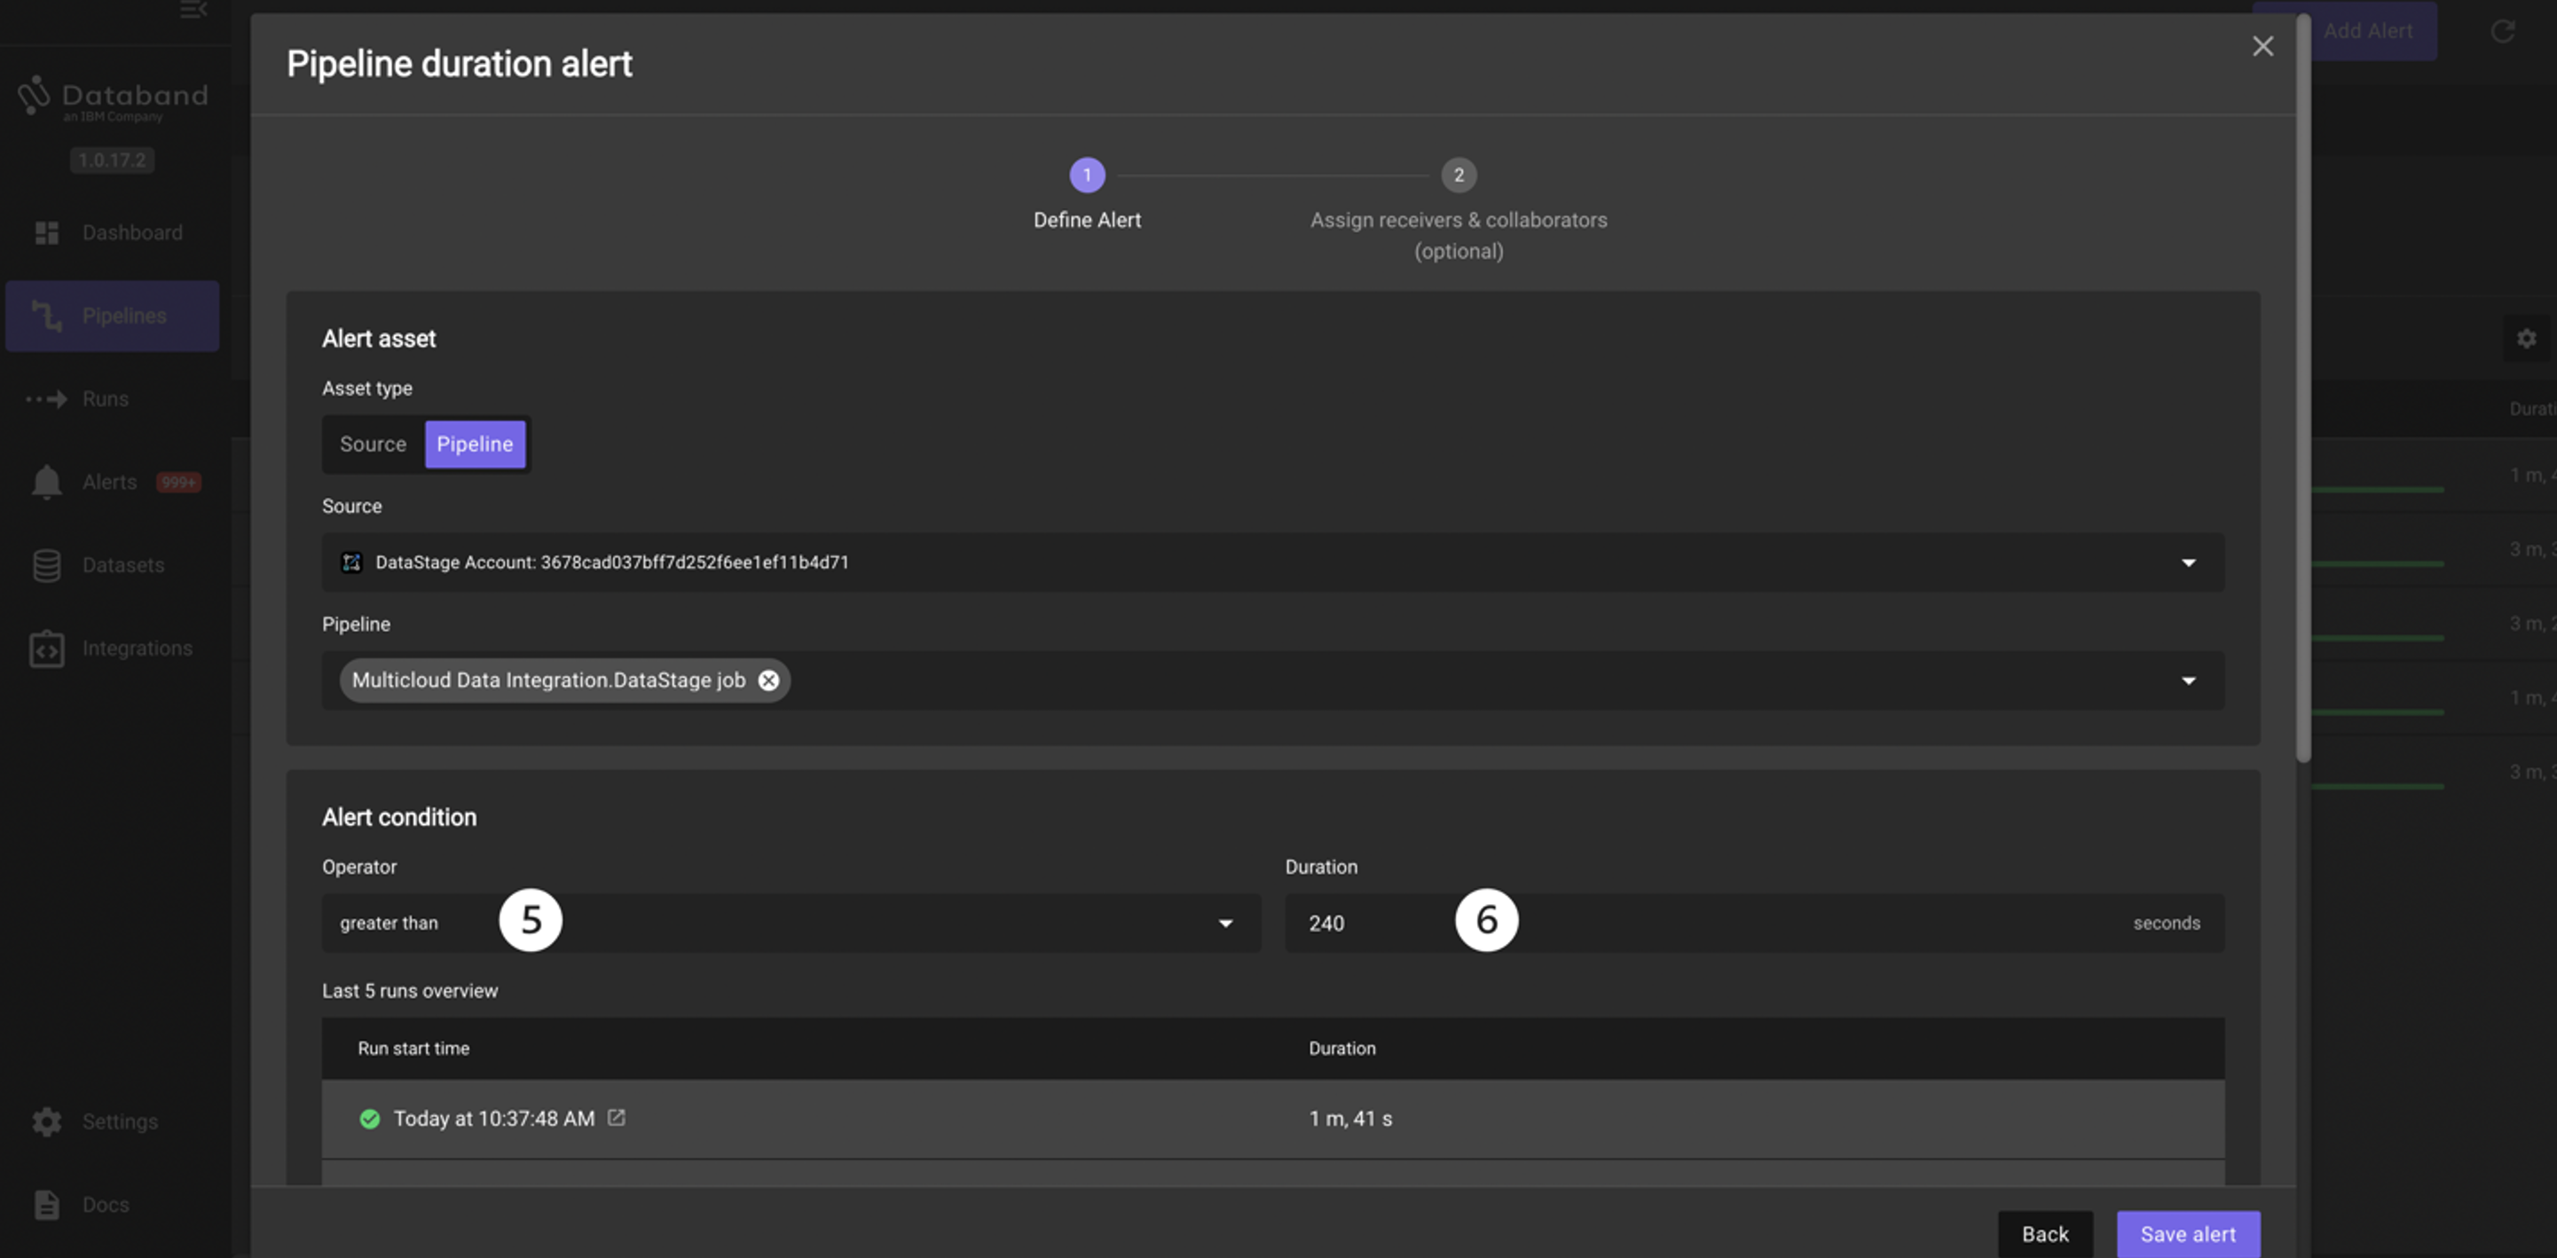Open Datasets from the sidebar icon
Viewport: 2557px width, 1258px height.
(47, 565)
